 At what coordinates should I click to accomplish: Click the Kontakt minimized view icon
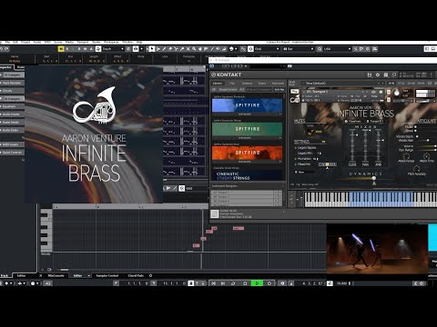pos(394,74)
